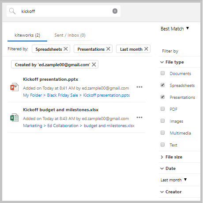This screenshot has width=203, height=203.
Task: Go to Marketing folder breadcrumb link
Action: coord(33,126)
